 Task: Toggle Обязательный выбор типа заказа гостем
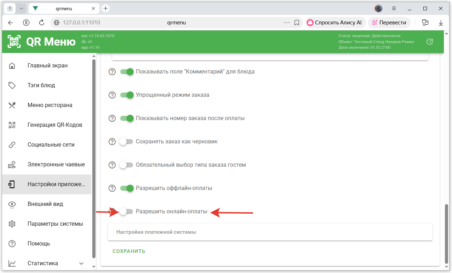pyautogui.click(x=126, y=165)
